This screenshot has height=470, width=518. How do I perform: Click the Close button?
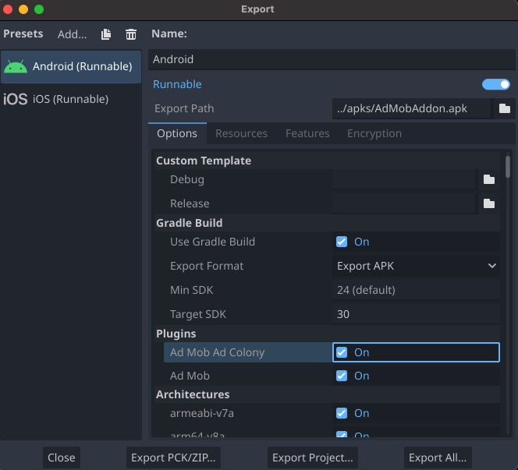pos(62,458)
